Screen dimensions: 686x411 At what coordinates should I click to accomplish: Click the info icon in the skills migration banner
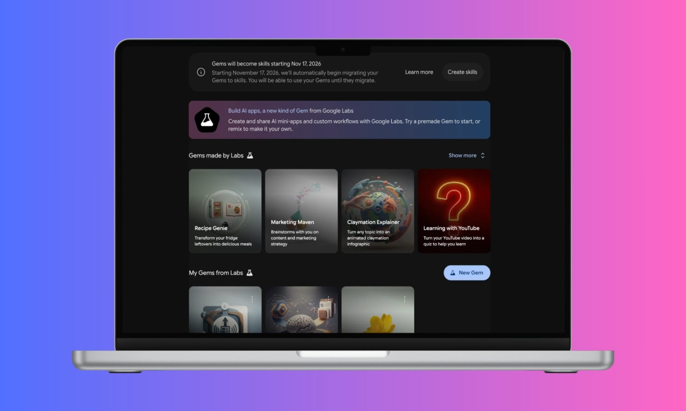pos(201,72)
